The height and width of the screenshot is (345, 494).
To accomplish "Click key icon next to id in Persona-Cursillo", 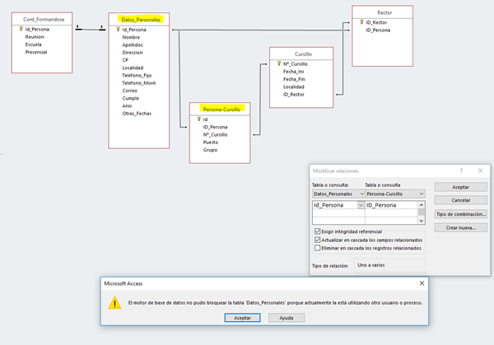I will point(198,119).
